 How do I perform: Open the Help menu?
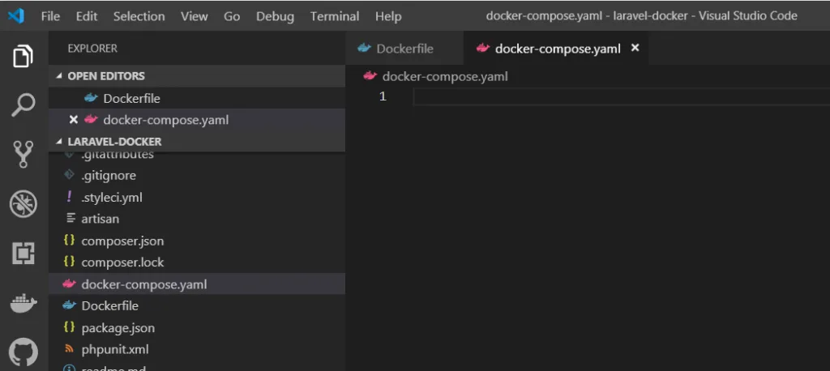(x=388, y=16)
